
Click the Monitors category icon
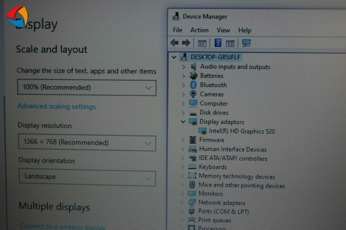click(x=192, y=193)
